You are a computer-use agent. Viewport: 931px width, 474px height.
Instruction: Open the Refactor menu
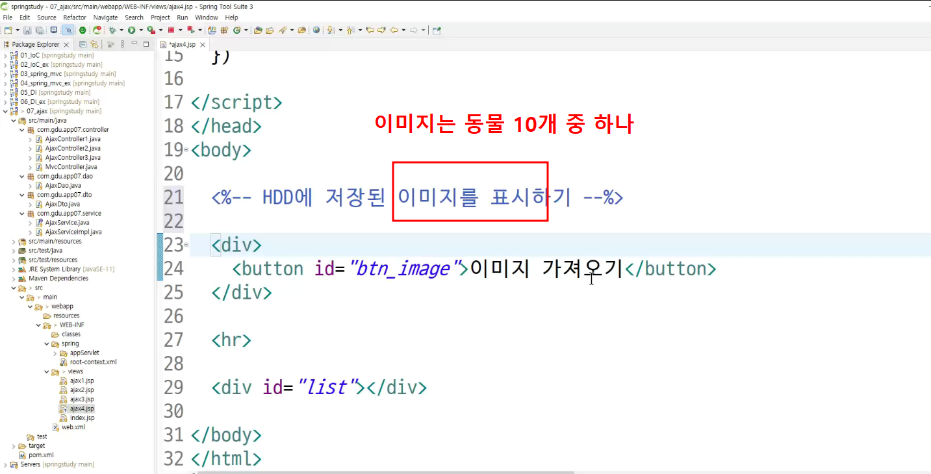75,18
